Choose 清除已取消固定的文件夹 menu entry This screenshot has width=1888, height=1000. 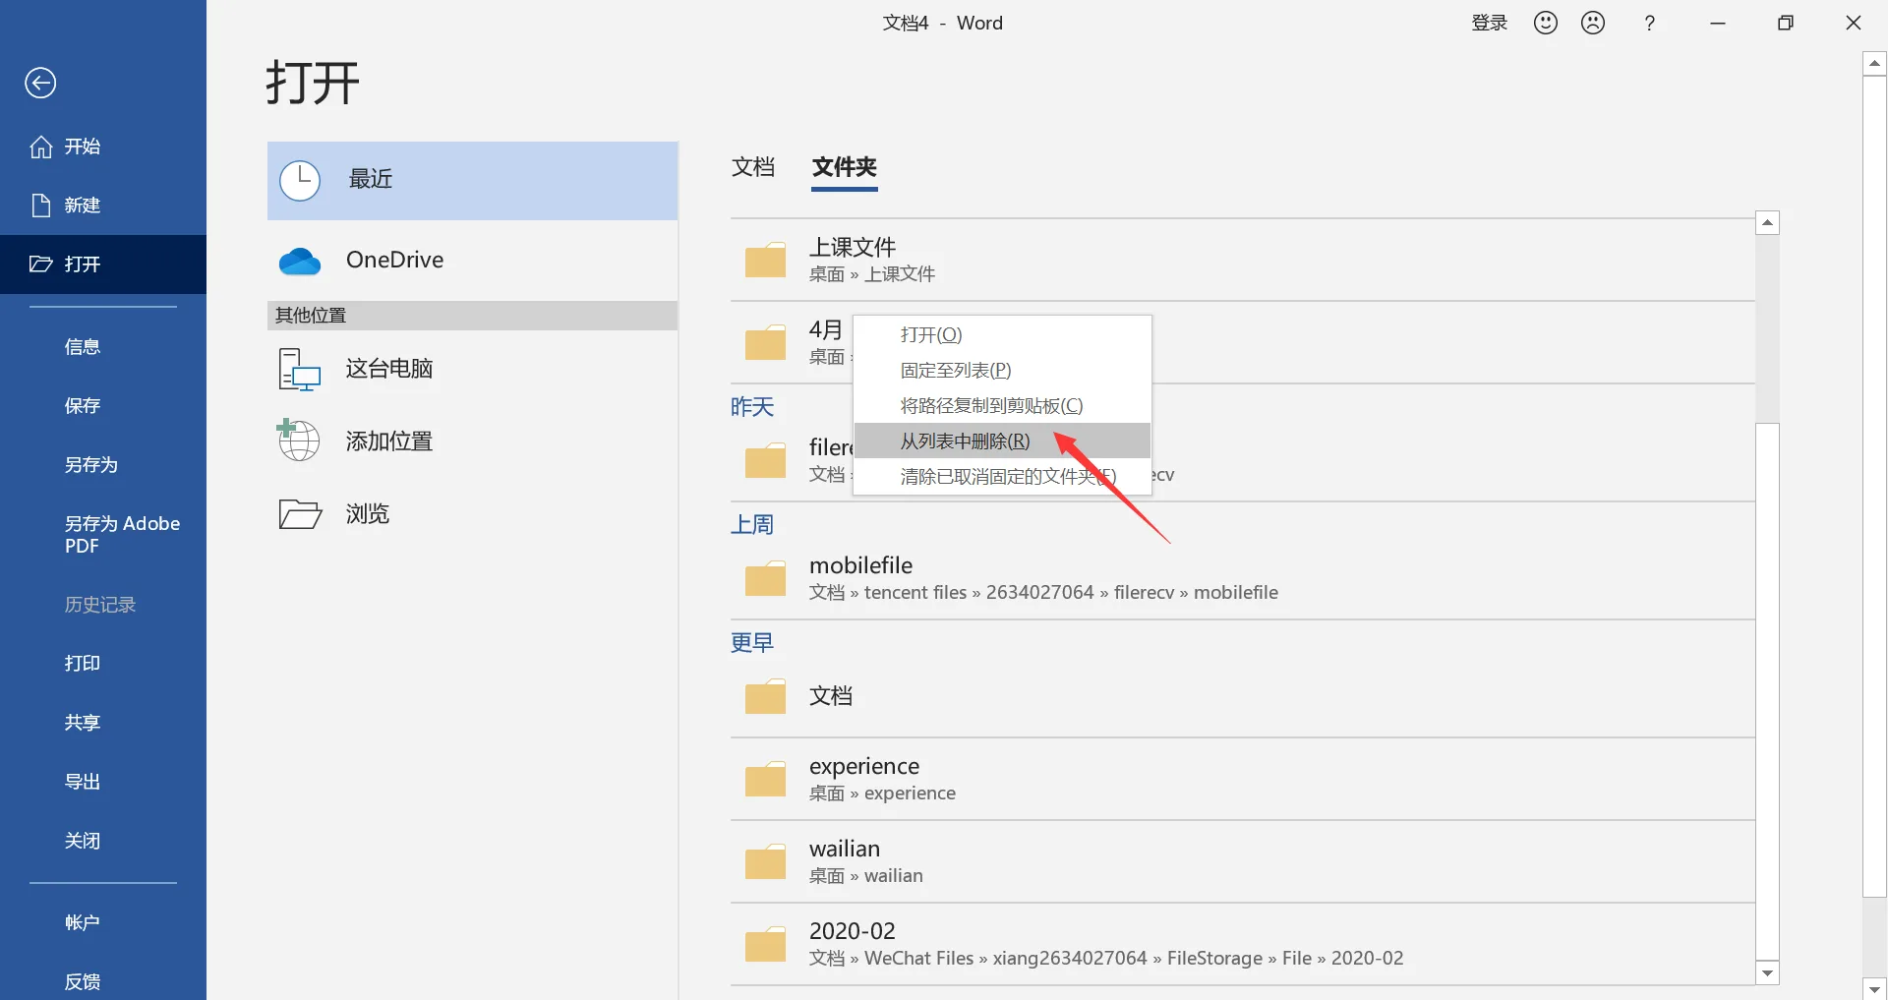click(1002, 476)
